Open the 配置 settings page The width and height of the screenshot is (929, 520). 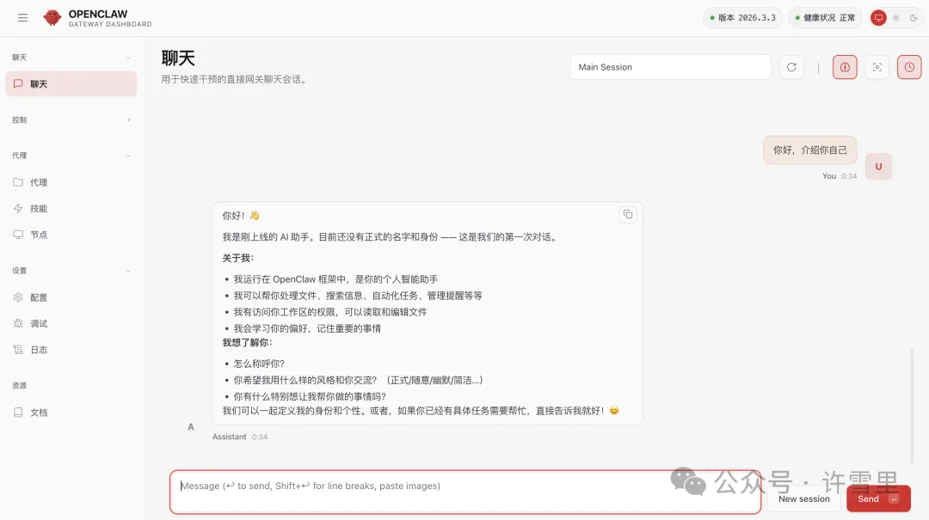pos(39,297)
